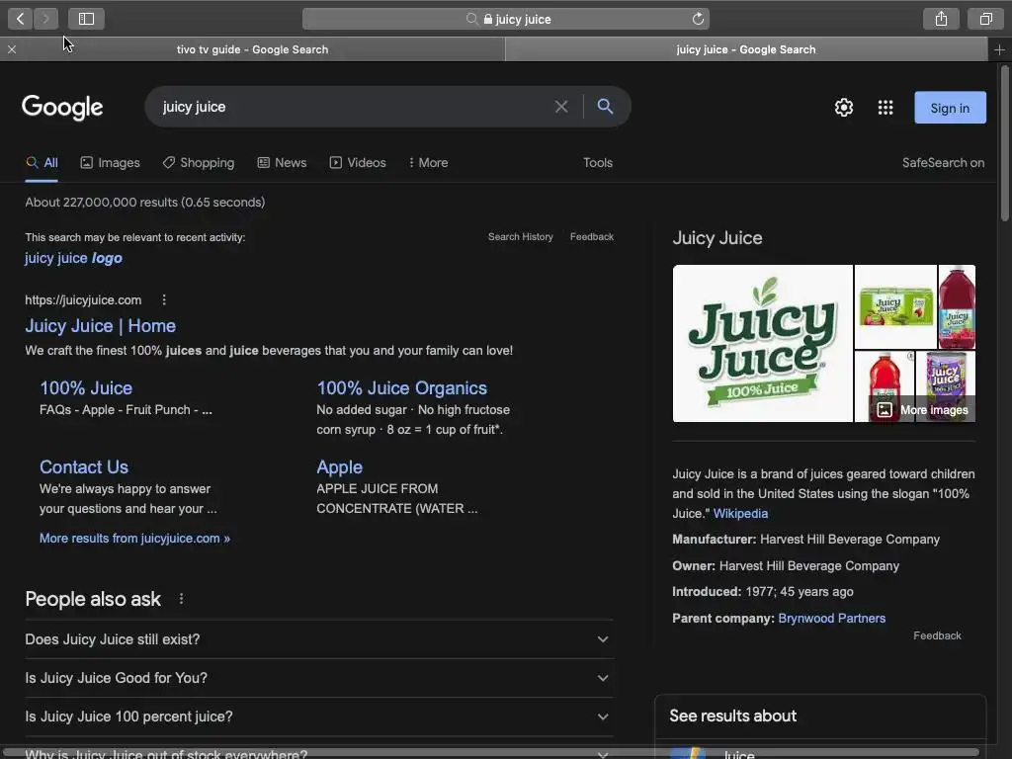1012x759 pixels.
Task: Close the tivo tv guide tab
Action: pyautogui.click(x=12, y=49)
